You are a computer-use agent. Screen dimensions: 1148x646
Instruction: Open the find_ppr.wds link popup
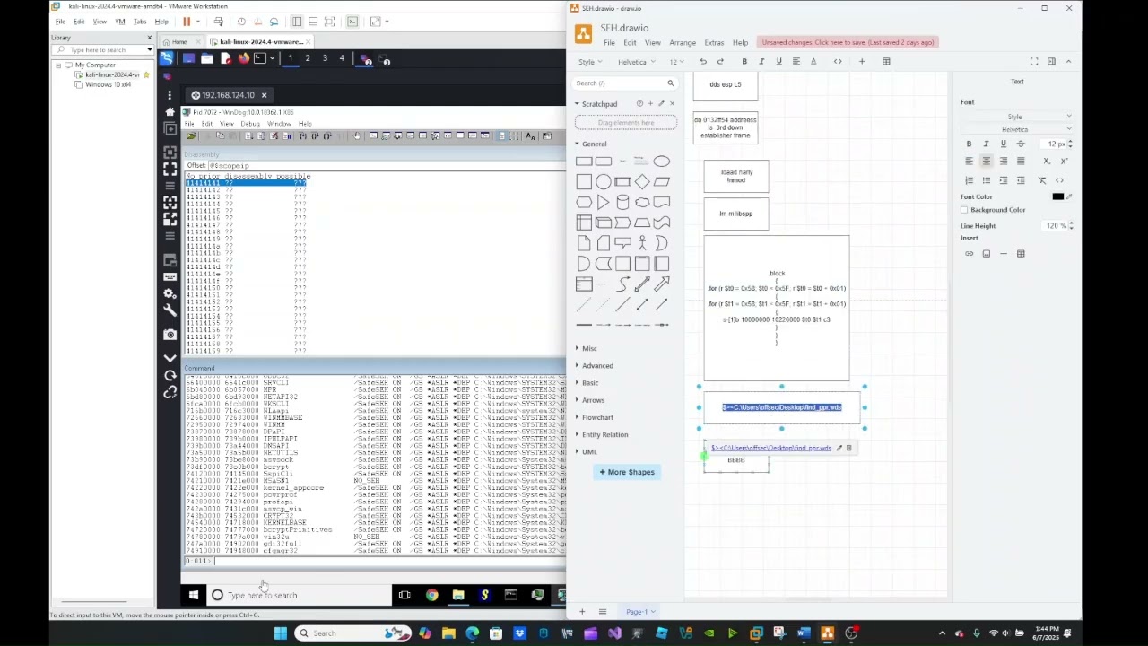coord(771,448)
